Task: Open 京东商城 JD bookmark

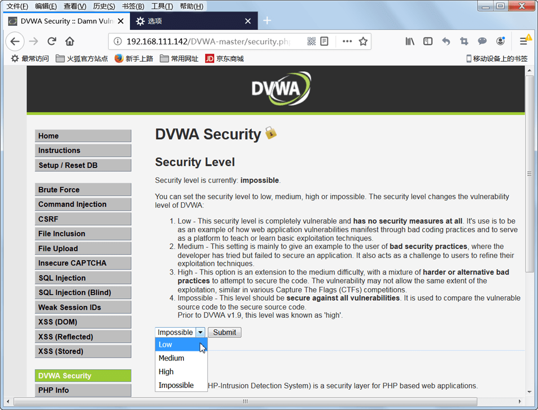Action: [224, 59]
